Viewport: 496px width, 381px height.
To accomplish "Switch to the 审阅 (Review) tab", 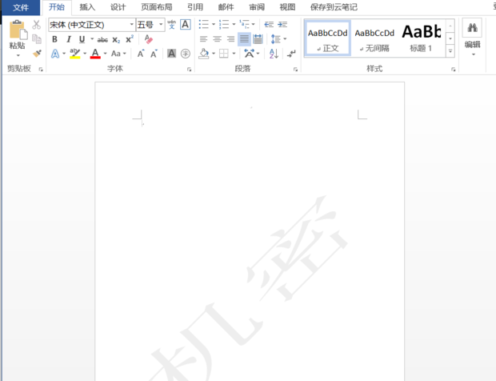I will [257, 7].
